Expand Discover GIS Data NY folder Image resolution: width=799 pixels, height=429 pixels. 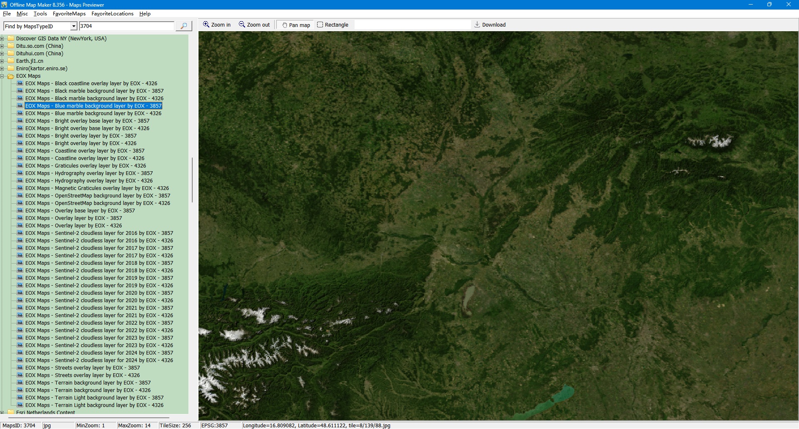point(2,39)
